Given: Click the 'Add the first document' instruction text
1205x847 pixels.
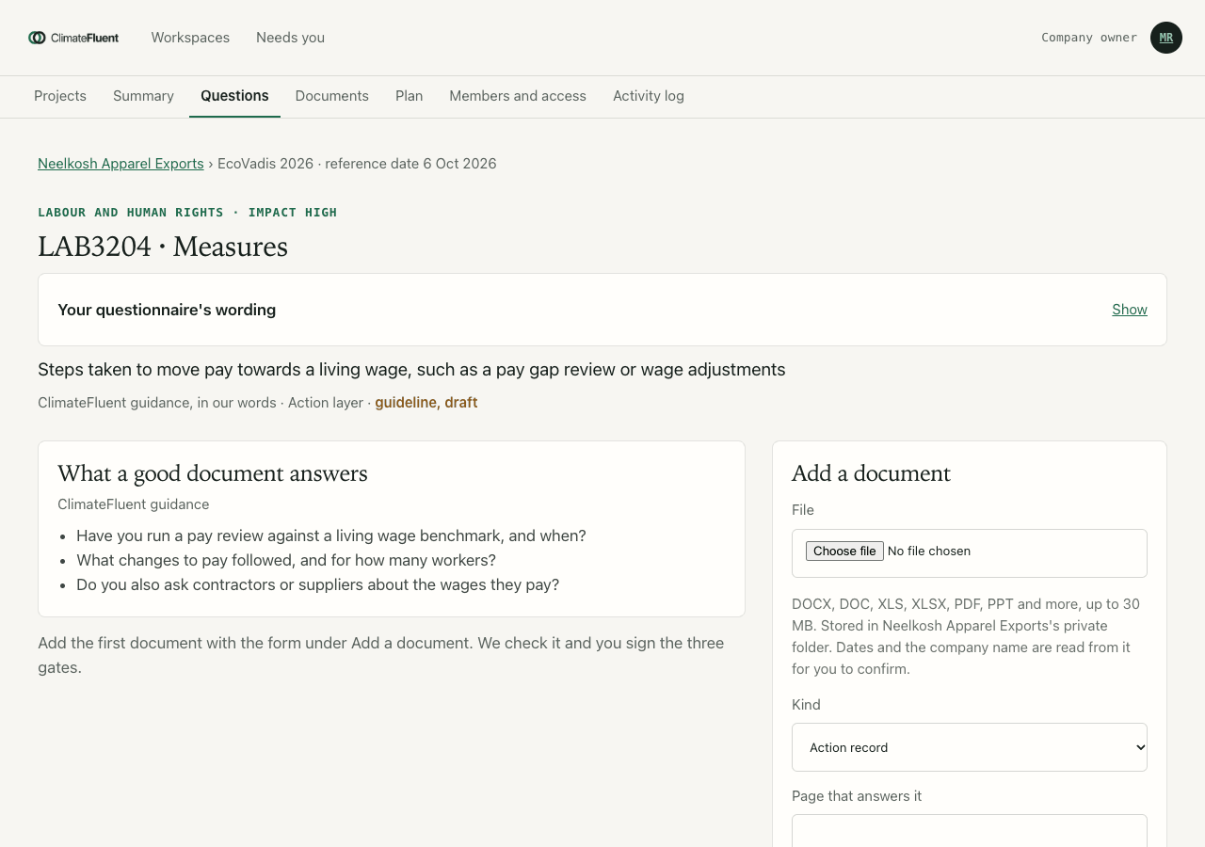Looking at the screenshot, I should tap(381, 656).
